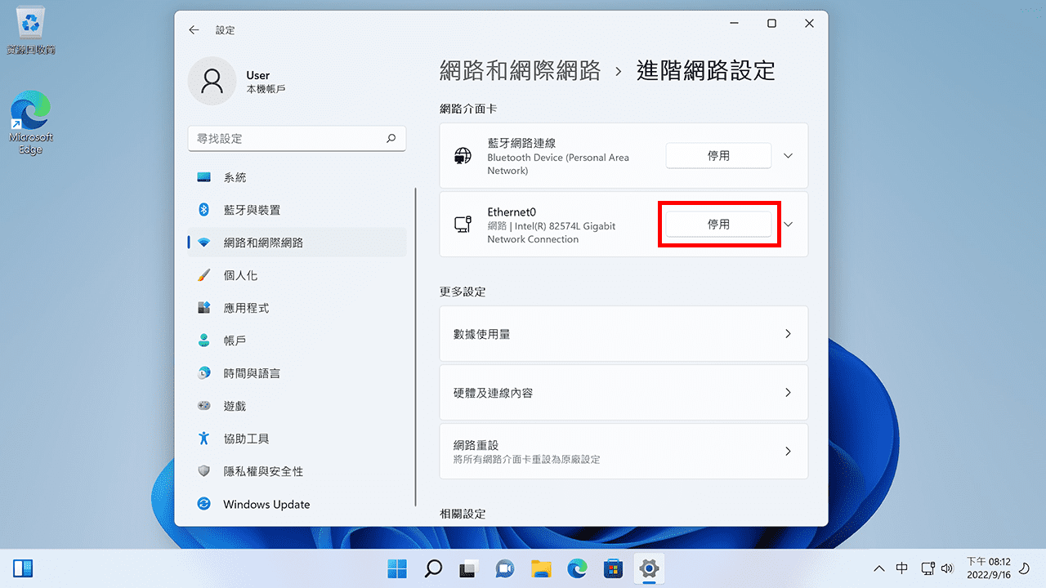The width and height of the screenshot is (1046, 588).
Task: Expand the 藍牙網路連線 adapter details
Action: pos(786,155)
